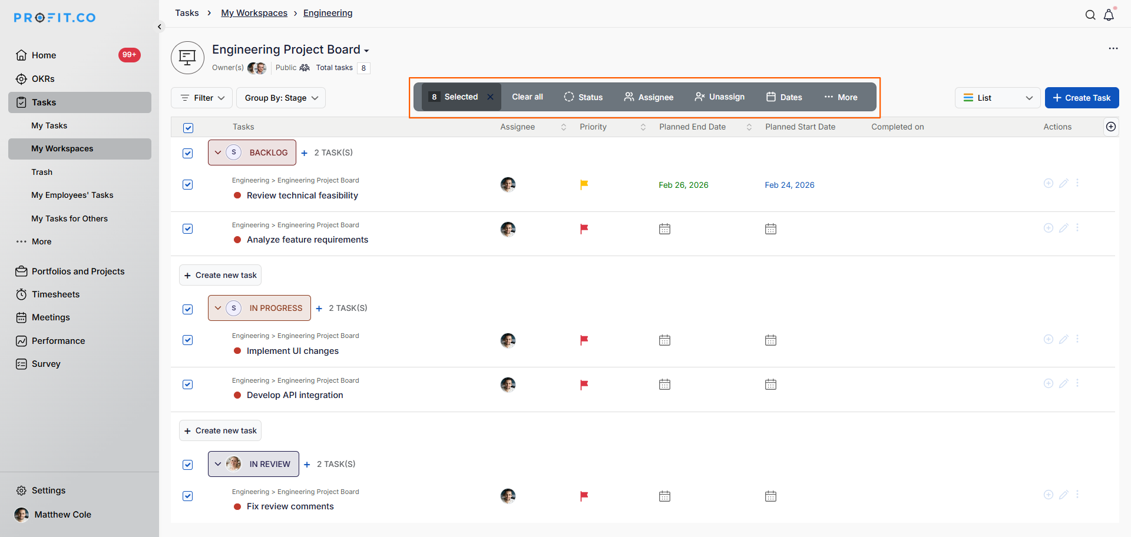Collapse the left sidebar arrow
Image resolution: width=1131 pixels, height=537 pixels.
point(160,27)
